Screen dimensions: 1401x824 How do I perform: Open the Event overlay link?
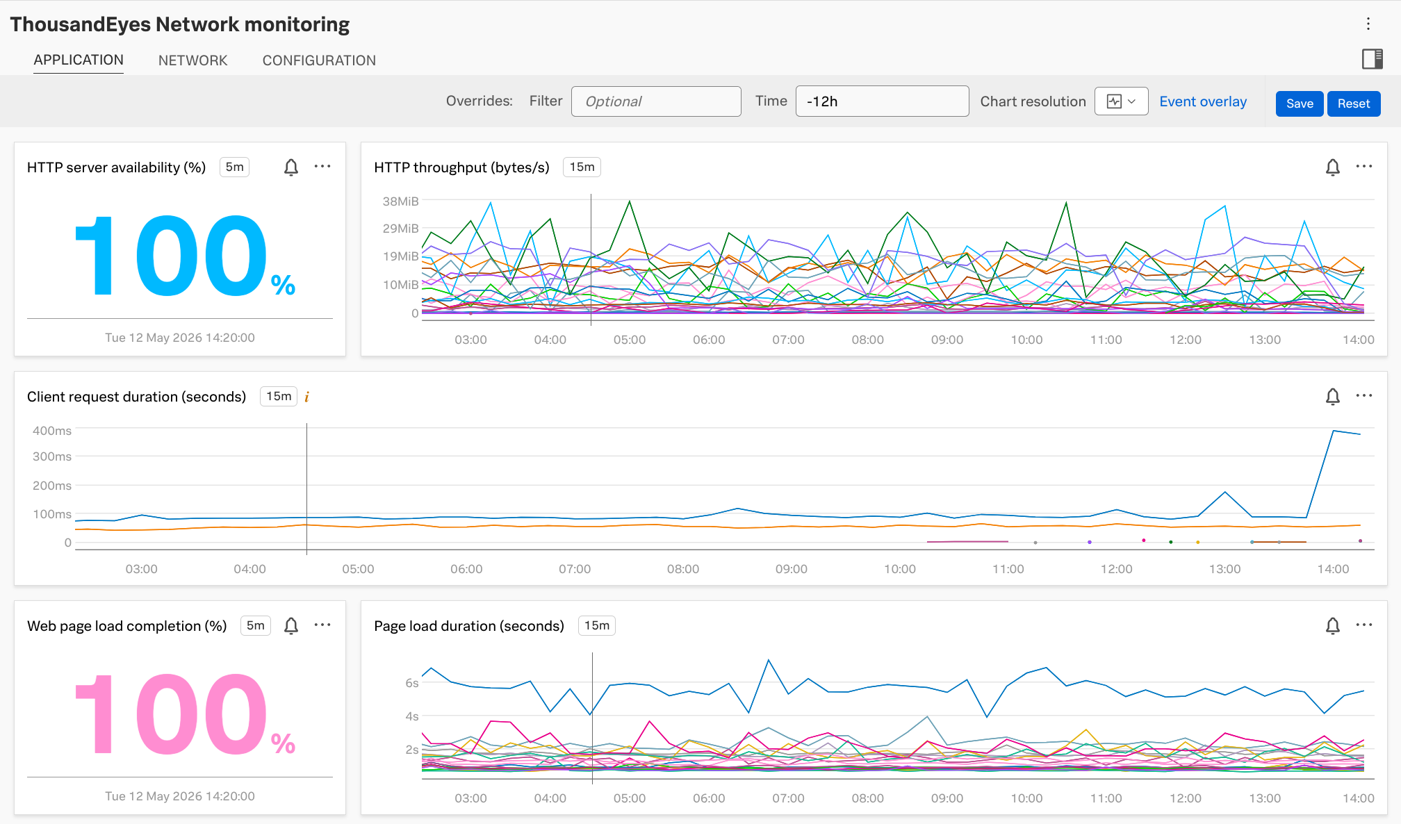click(x=1203, y=101)
